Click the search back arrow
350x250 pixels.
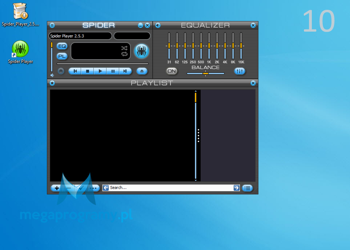click(105, 188)
